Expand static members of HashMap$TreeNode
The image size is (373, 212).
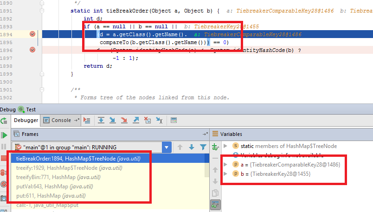pos(225,146)
